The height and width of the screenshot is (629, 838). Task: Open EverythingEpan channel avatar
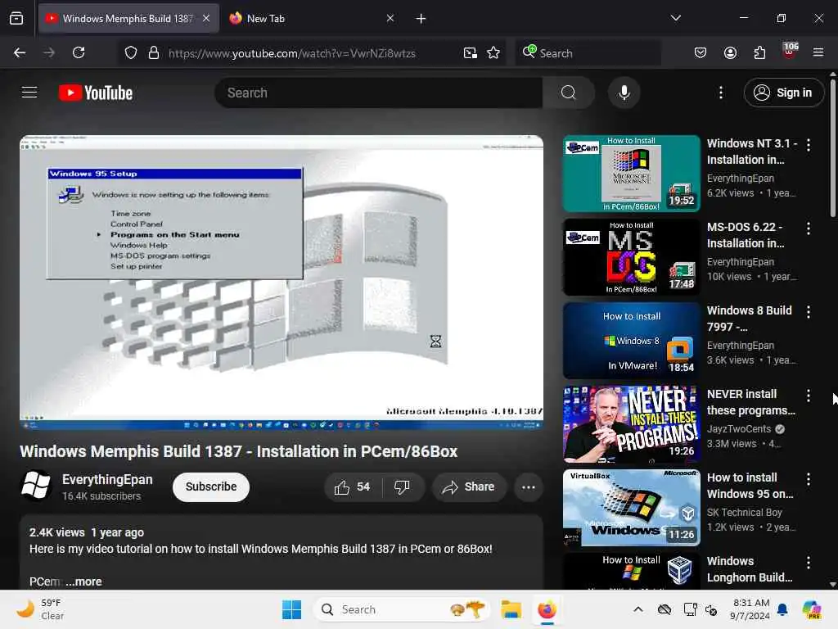pos(36,486)
